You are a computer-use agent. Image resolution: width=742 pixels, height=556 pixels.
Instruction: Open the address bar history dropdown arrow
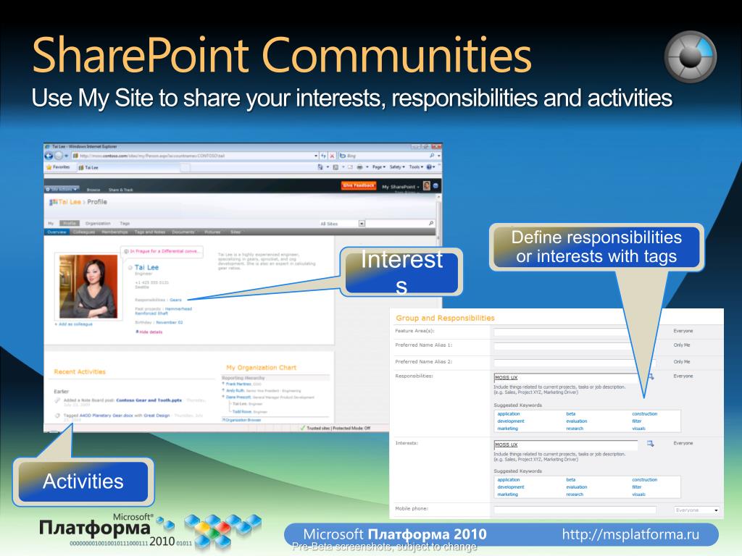pos(316,156)
